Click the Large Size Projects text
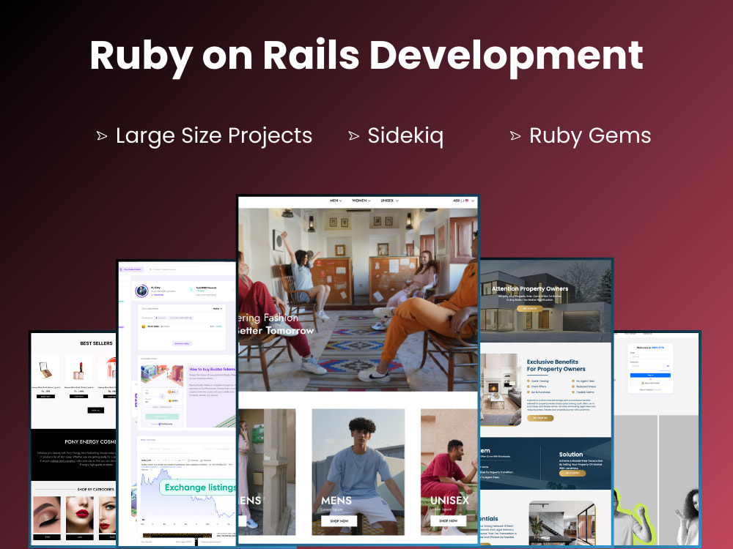This screenshot has width=733, height=549. [214, 136]
